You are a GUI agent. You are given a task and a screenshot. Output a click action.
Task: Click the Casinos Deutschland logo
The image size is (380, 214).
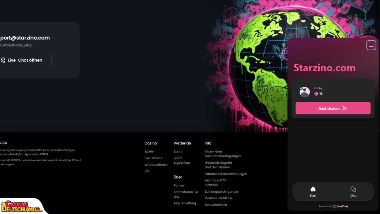pyautogui.click(x=22, y=206)
